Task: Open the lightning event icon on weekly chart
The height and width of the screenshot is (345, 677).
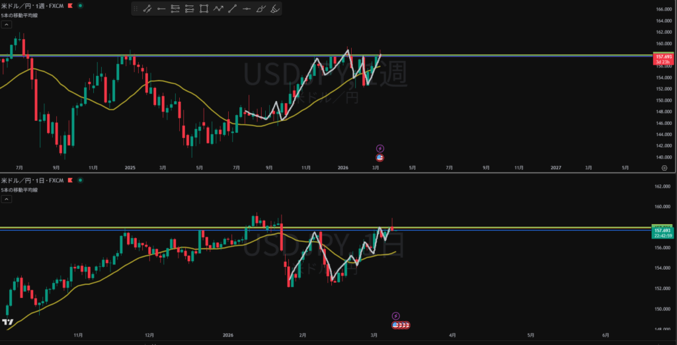Action: point(379,149)
